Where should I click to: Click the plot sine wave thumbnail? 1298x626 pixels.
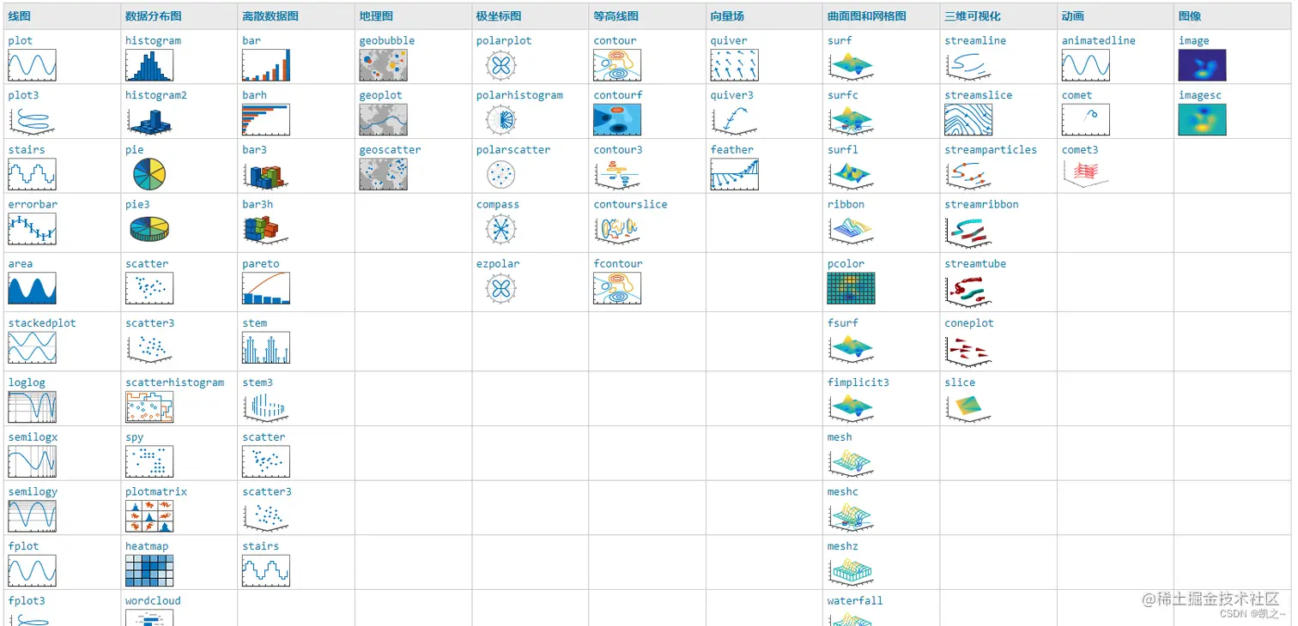(x=32, y=65)
